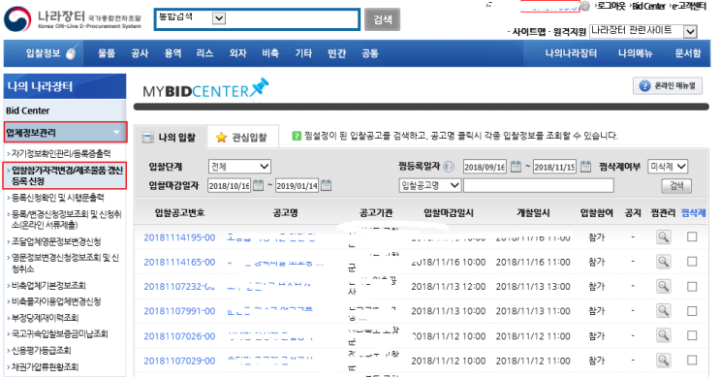Click 찜삭제 column link

click(694, 212)
